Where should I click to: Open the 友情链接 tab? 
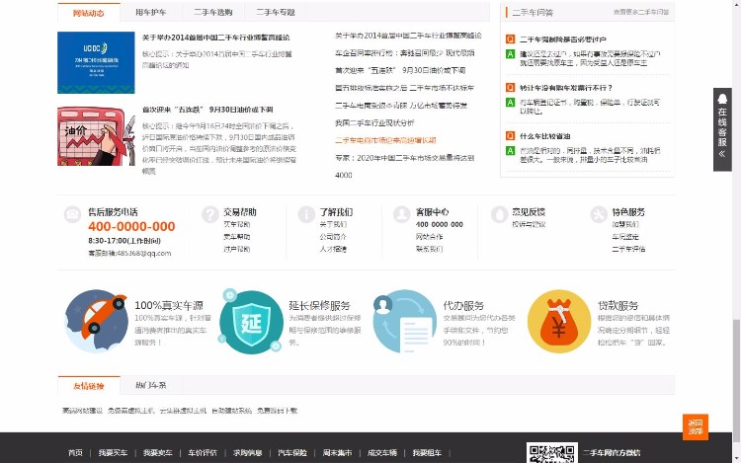[89, 386]
